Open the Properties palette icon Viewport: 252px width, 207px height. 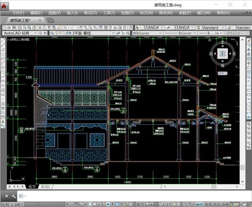[101, 28]
